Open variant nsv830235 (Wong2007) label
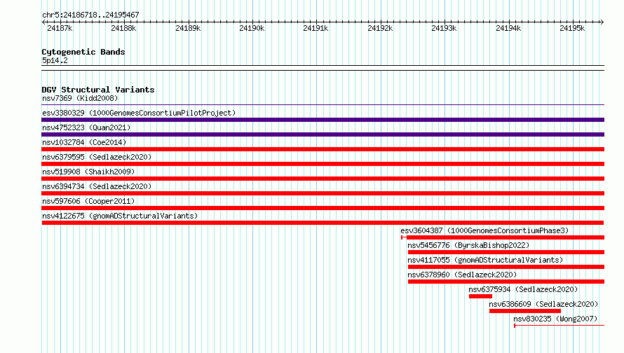The image size is (624, 353). click(x=555, y=319)
